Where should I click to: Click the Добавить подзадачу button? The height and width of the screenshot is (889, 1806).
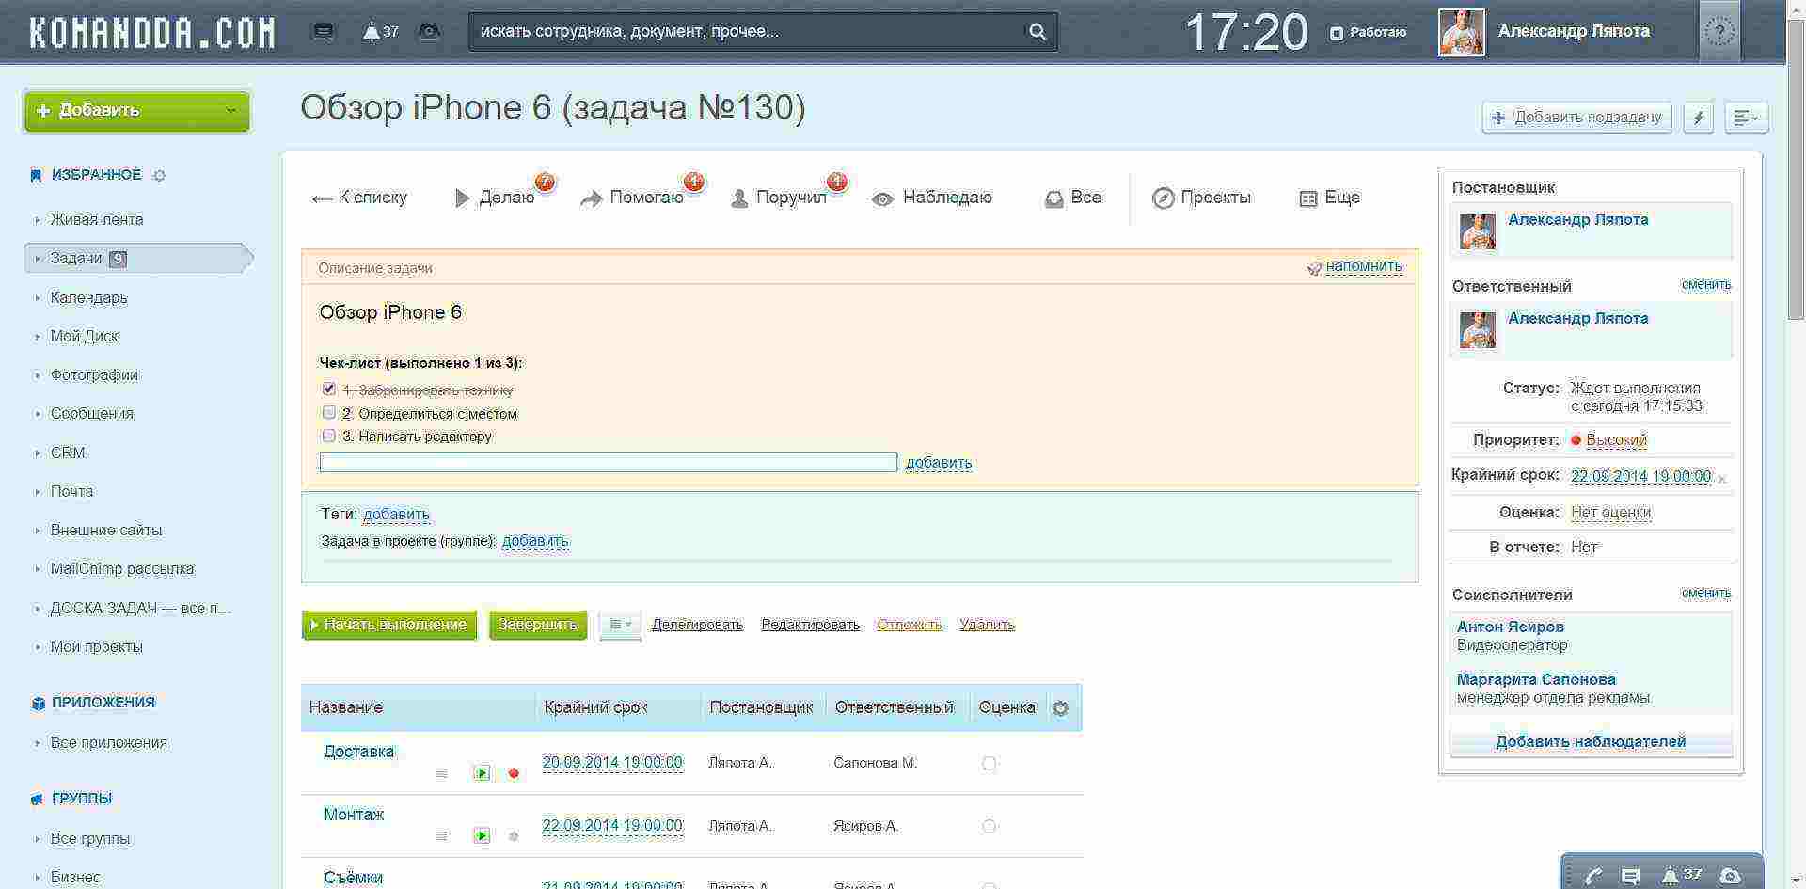(x=1577, y=118)
